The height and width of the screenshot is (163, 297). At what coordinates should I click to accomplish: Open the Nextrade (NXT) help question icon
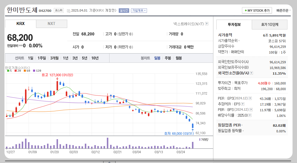207,24
